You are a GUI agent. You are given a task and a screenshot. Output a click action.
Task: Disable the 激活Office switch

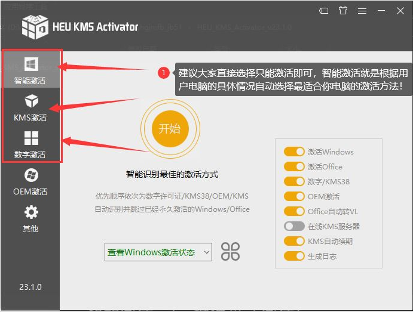click(x=294, y=166)
